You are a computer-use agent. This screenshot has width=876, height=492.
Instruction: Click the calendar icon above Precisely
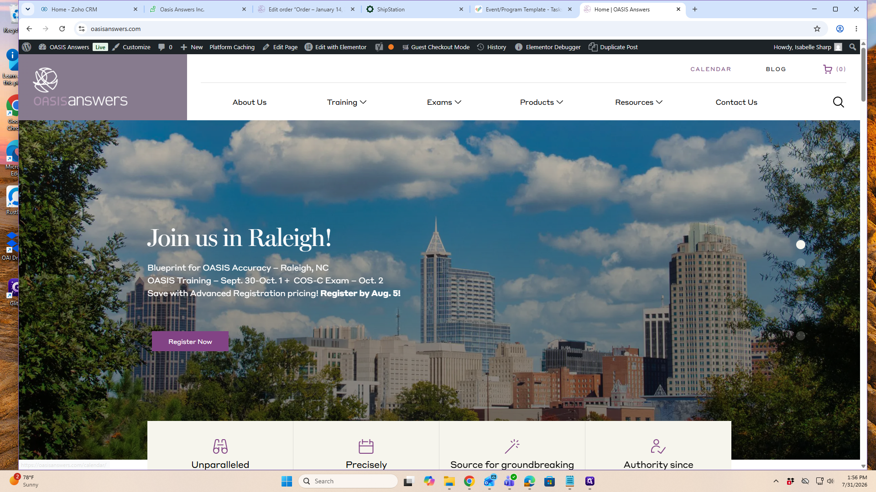(366, 446)
